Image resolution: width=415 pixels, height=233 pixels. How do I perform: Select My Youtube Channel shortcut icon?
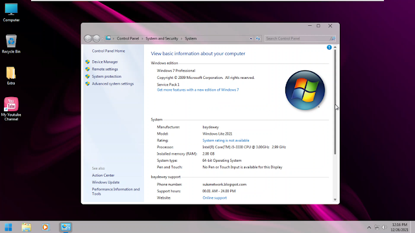pos(11,109)
